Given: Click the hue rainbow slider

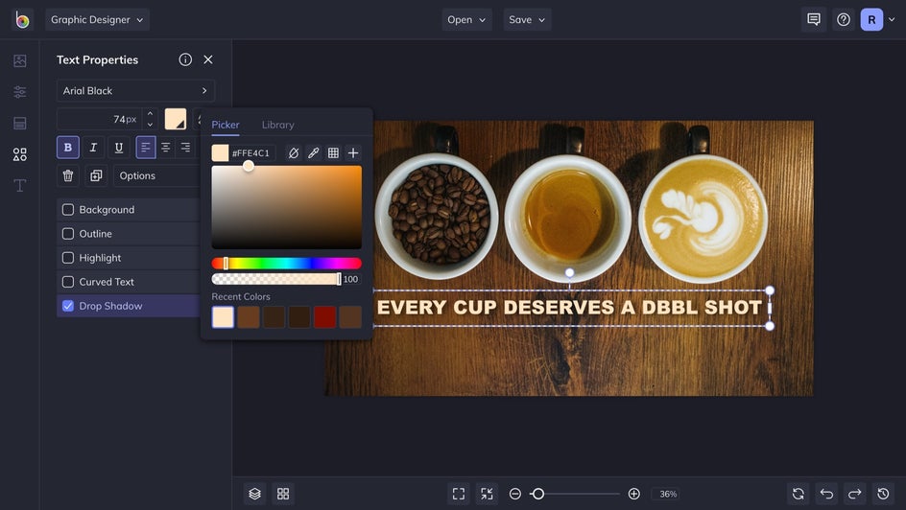Looking at the screenshot, I should click(287, 264).
